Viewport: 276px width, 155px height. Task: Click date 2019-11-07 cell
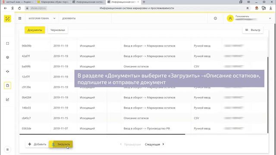point(61,128)
